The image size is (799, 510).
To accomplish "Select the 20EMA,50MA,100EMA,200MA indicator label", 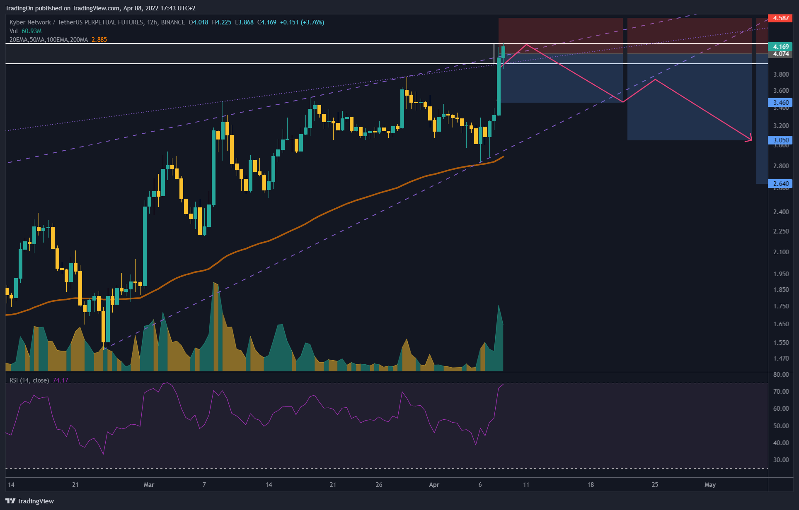I will (48, 40).
